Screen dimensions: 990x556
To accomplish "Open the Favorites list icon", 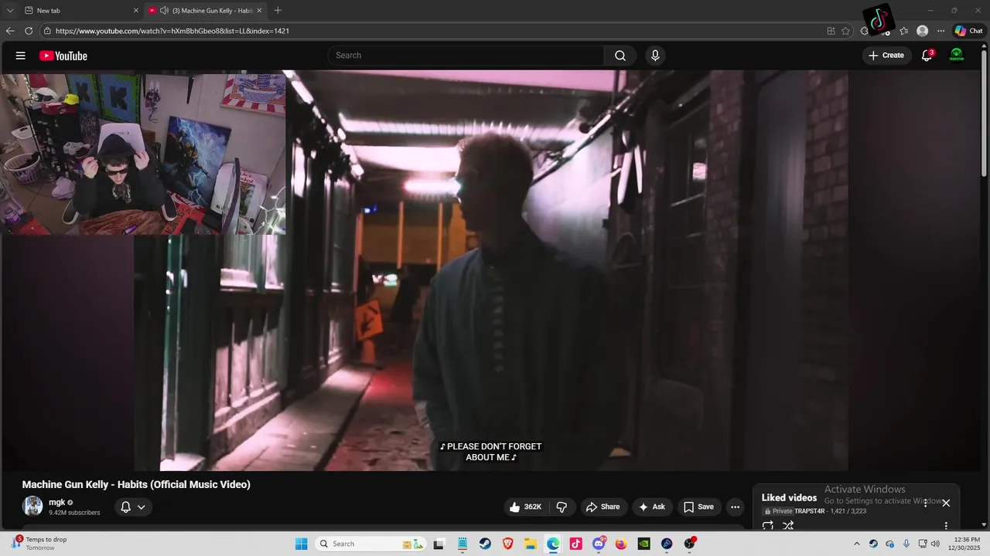I will point(903,31).
